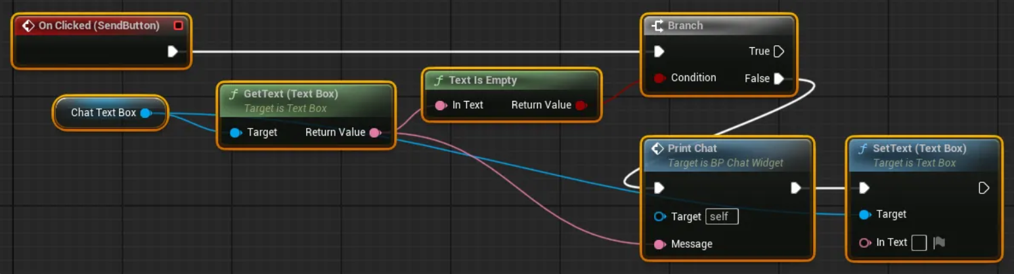
Task: Select the Chat Text Box variable node
Action: pos(110,113)
